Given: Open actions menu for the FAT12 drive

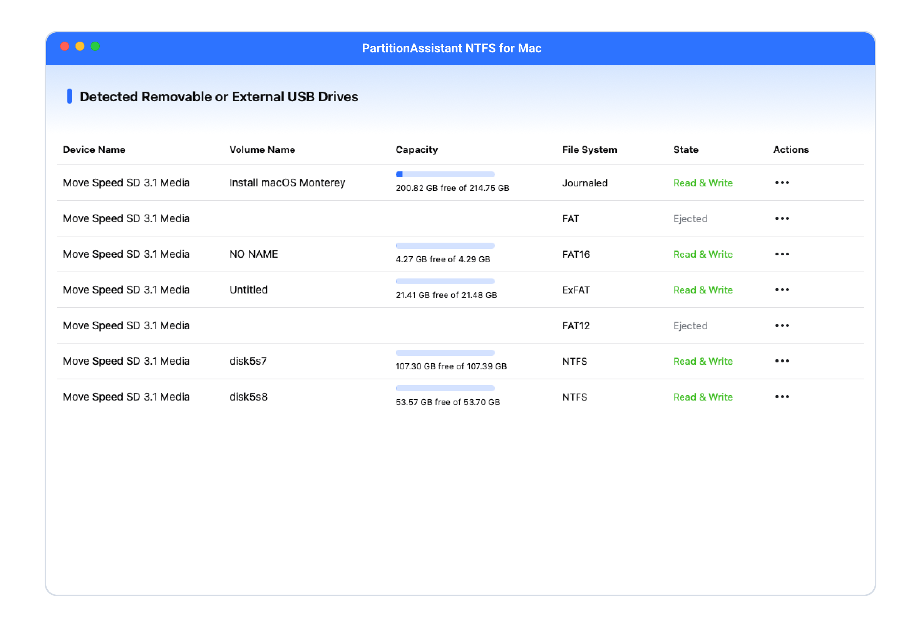Looking at the screenshot, I should 782,325.
